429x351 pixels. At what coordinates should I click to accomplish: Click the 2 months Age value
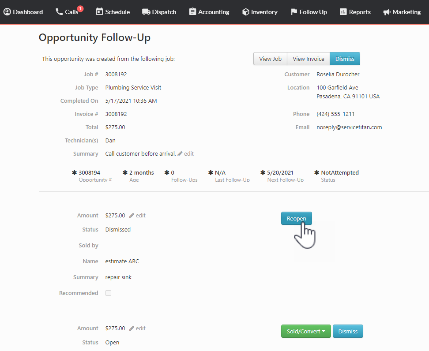141,173
